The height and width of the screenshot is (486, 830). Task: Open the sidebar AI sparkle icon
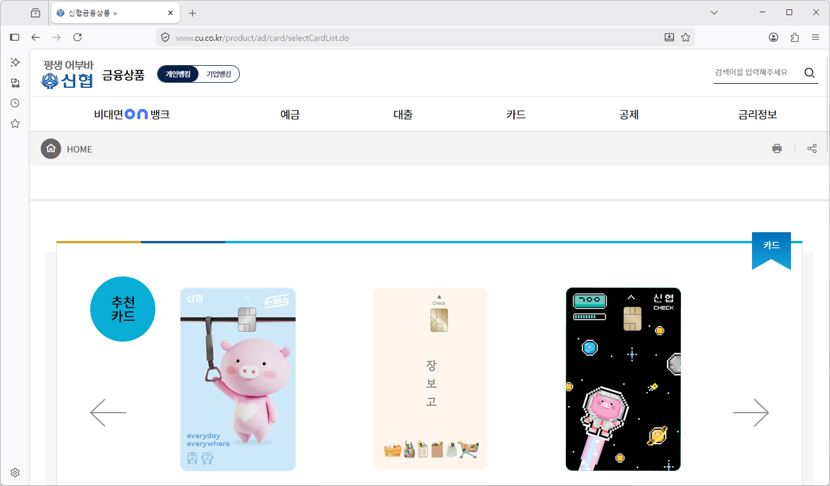pos(15,62)
